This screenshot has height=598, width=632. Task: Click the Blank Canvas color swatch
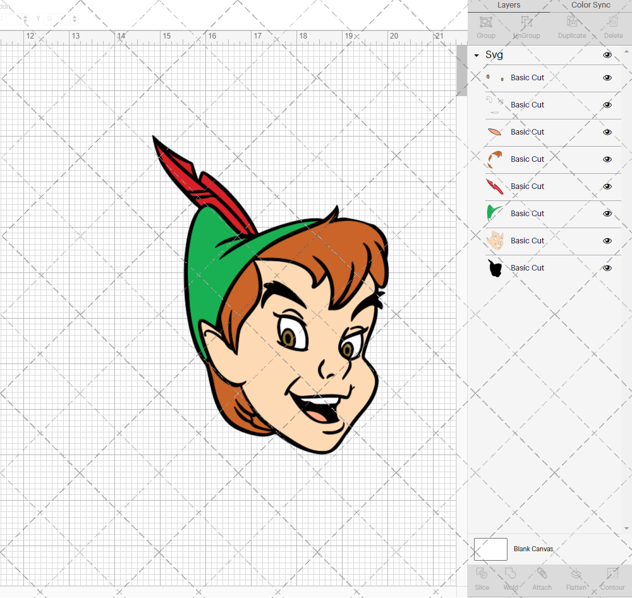[x=490, y=549]
